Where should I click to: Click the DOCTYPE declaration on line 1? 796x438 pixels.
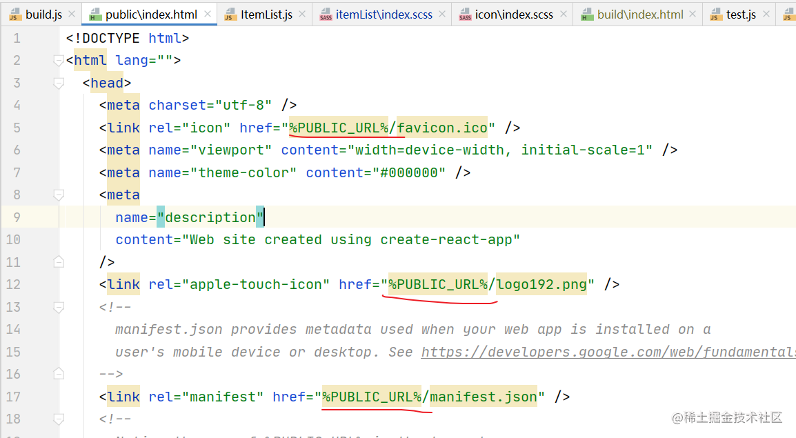[x=128, y=38]
